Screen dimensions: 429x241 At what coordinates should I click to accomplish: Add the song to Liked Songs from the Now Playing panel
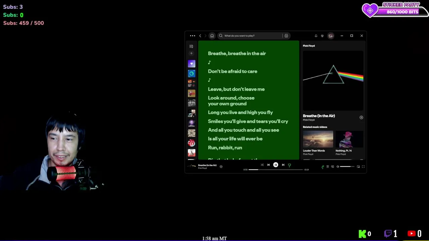[x=361, y=117]
